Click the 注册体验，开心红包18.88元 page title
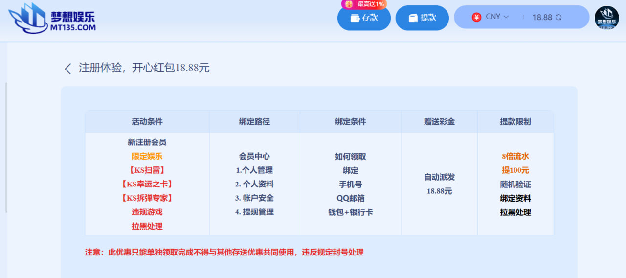Viewport: 626px width, 278px height. coord(144,68)
